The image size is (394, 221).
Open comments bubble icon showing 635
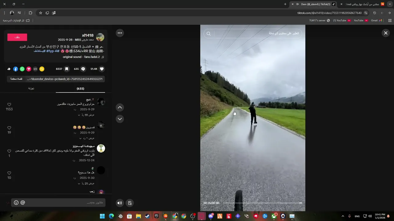click(x=83, y=69)
